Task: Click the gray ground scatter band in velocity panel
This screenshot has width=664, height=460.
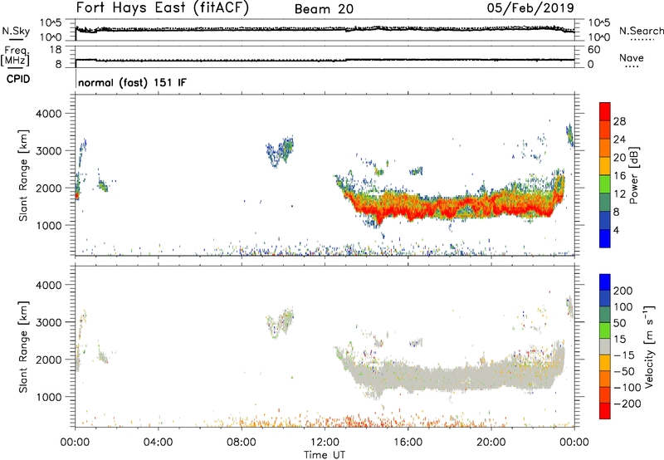Action: pos(449,376)
